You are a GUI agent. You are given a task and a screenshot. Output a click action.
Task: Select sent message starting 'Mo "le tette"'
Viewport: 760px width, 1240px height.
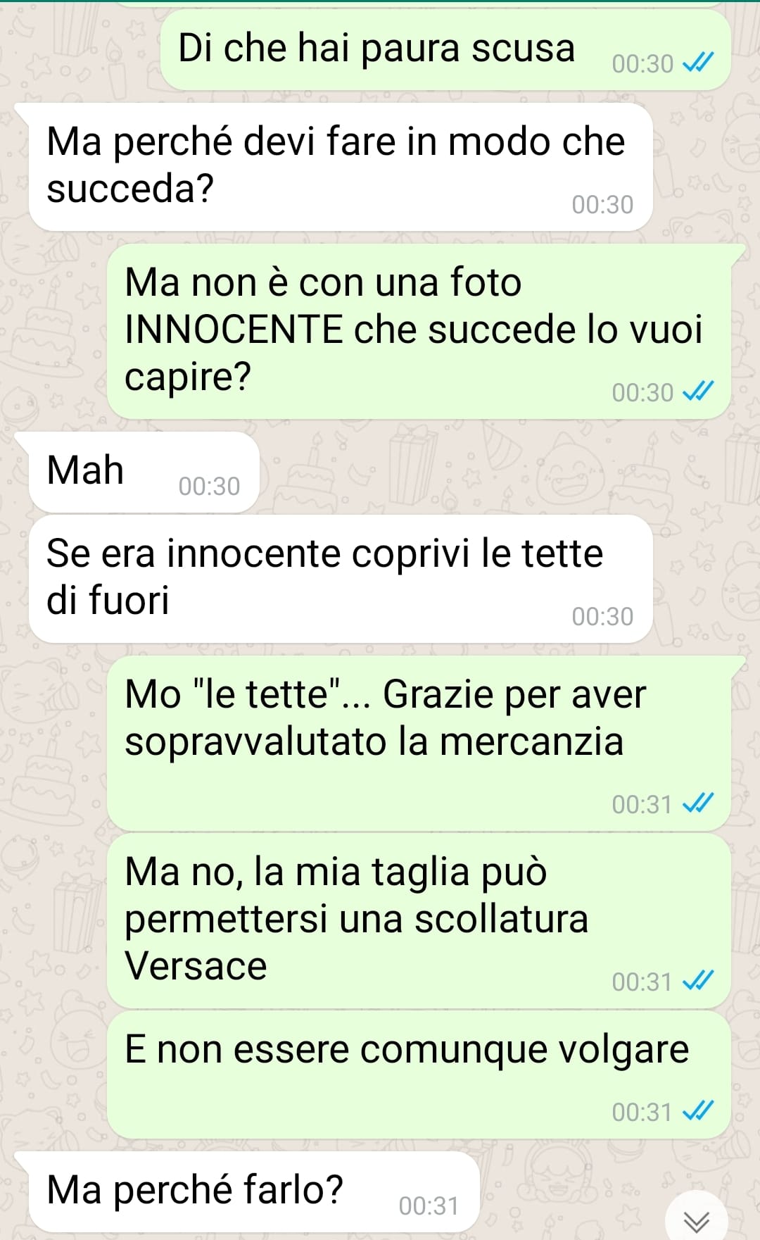pyautogui.click(x=419, y=743)
